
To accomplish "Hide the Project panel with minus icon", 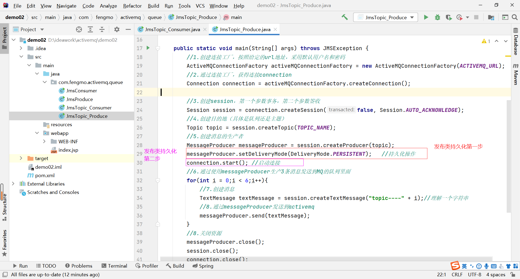I will (x=128, y=30).
